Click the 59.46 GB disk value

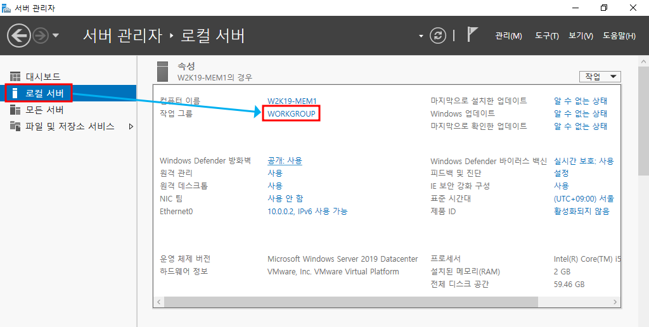coord(569,285)
